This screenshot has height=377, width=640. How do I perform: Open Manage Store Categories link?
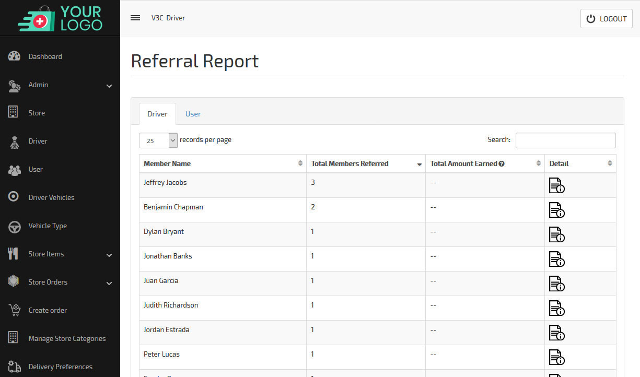[x=67, y=338]
